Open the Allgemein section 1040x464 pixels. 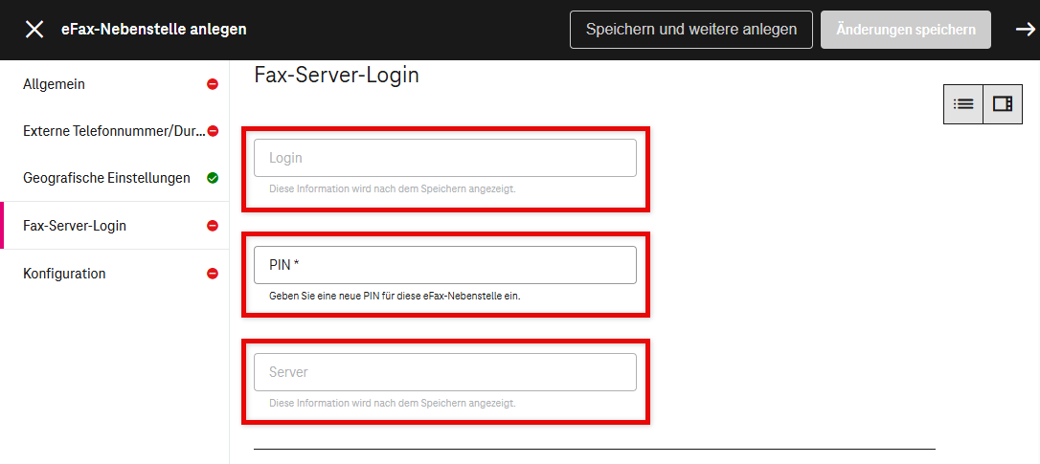55,84
